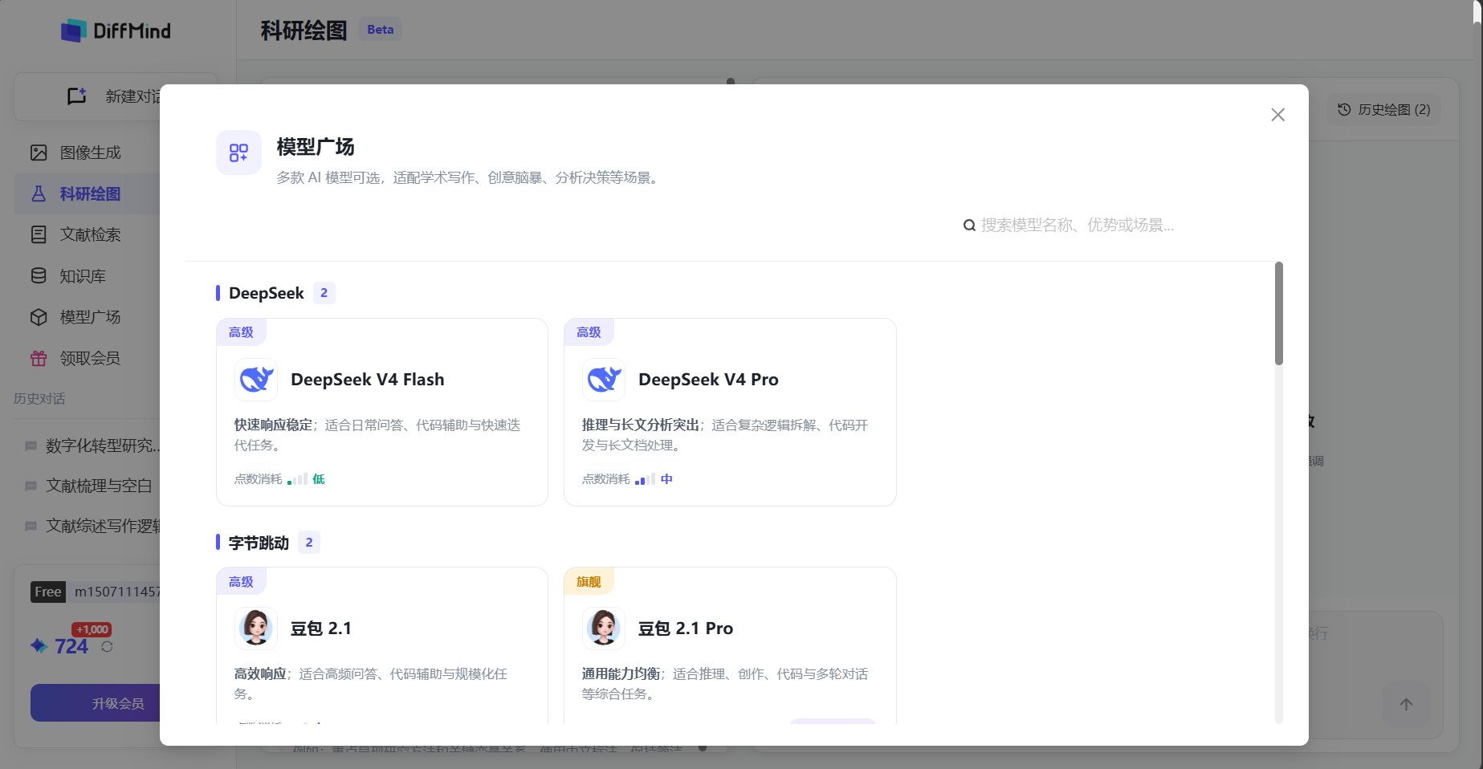Click the 升级会员 button

[96, 703]
